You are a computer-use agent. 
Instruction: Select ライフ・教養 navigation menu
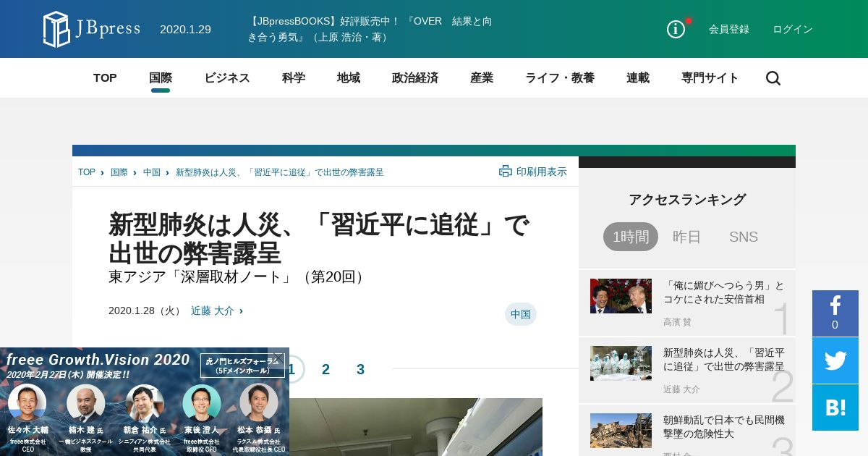pyautogui.click(x=560, y=78)
